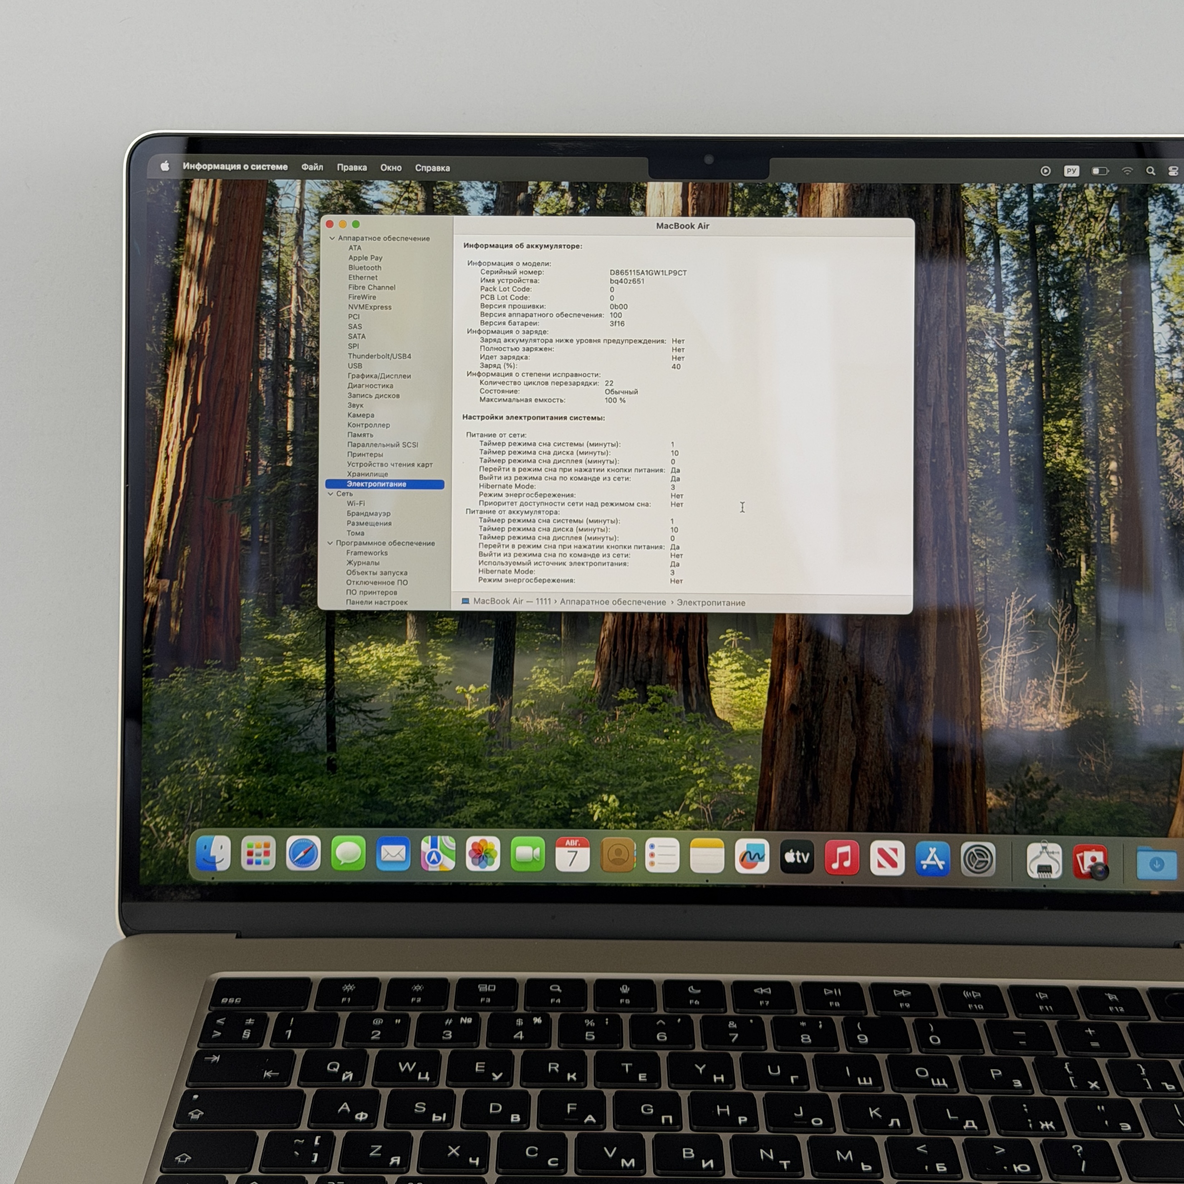Select the highlighted Электропитание sidebar item
The width and height of the screenshot is (1184, 1184).
click(x=385, y=484)
